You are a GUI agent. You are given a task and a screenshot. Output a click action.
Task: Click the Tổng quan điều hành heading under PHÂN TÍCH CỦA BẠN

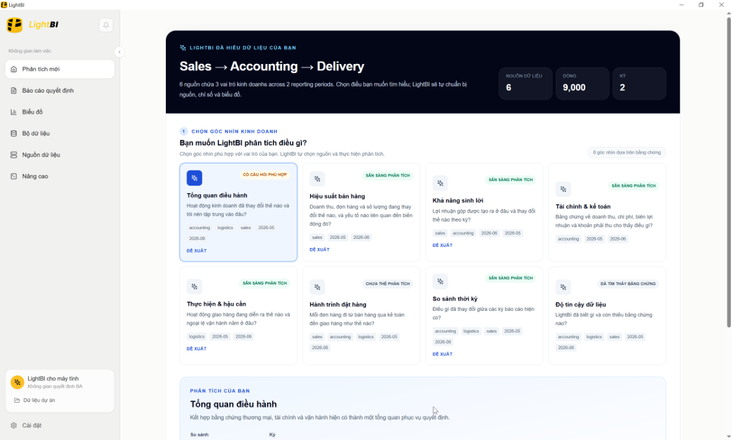tap(234, 404)
